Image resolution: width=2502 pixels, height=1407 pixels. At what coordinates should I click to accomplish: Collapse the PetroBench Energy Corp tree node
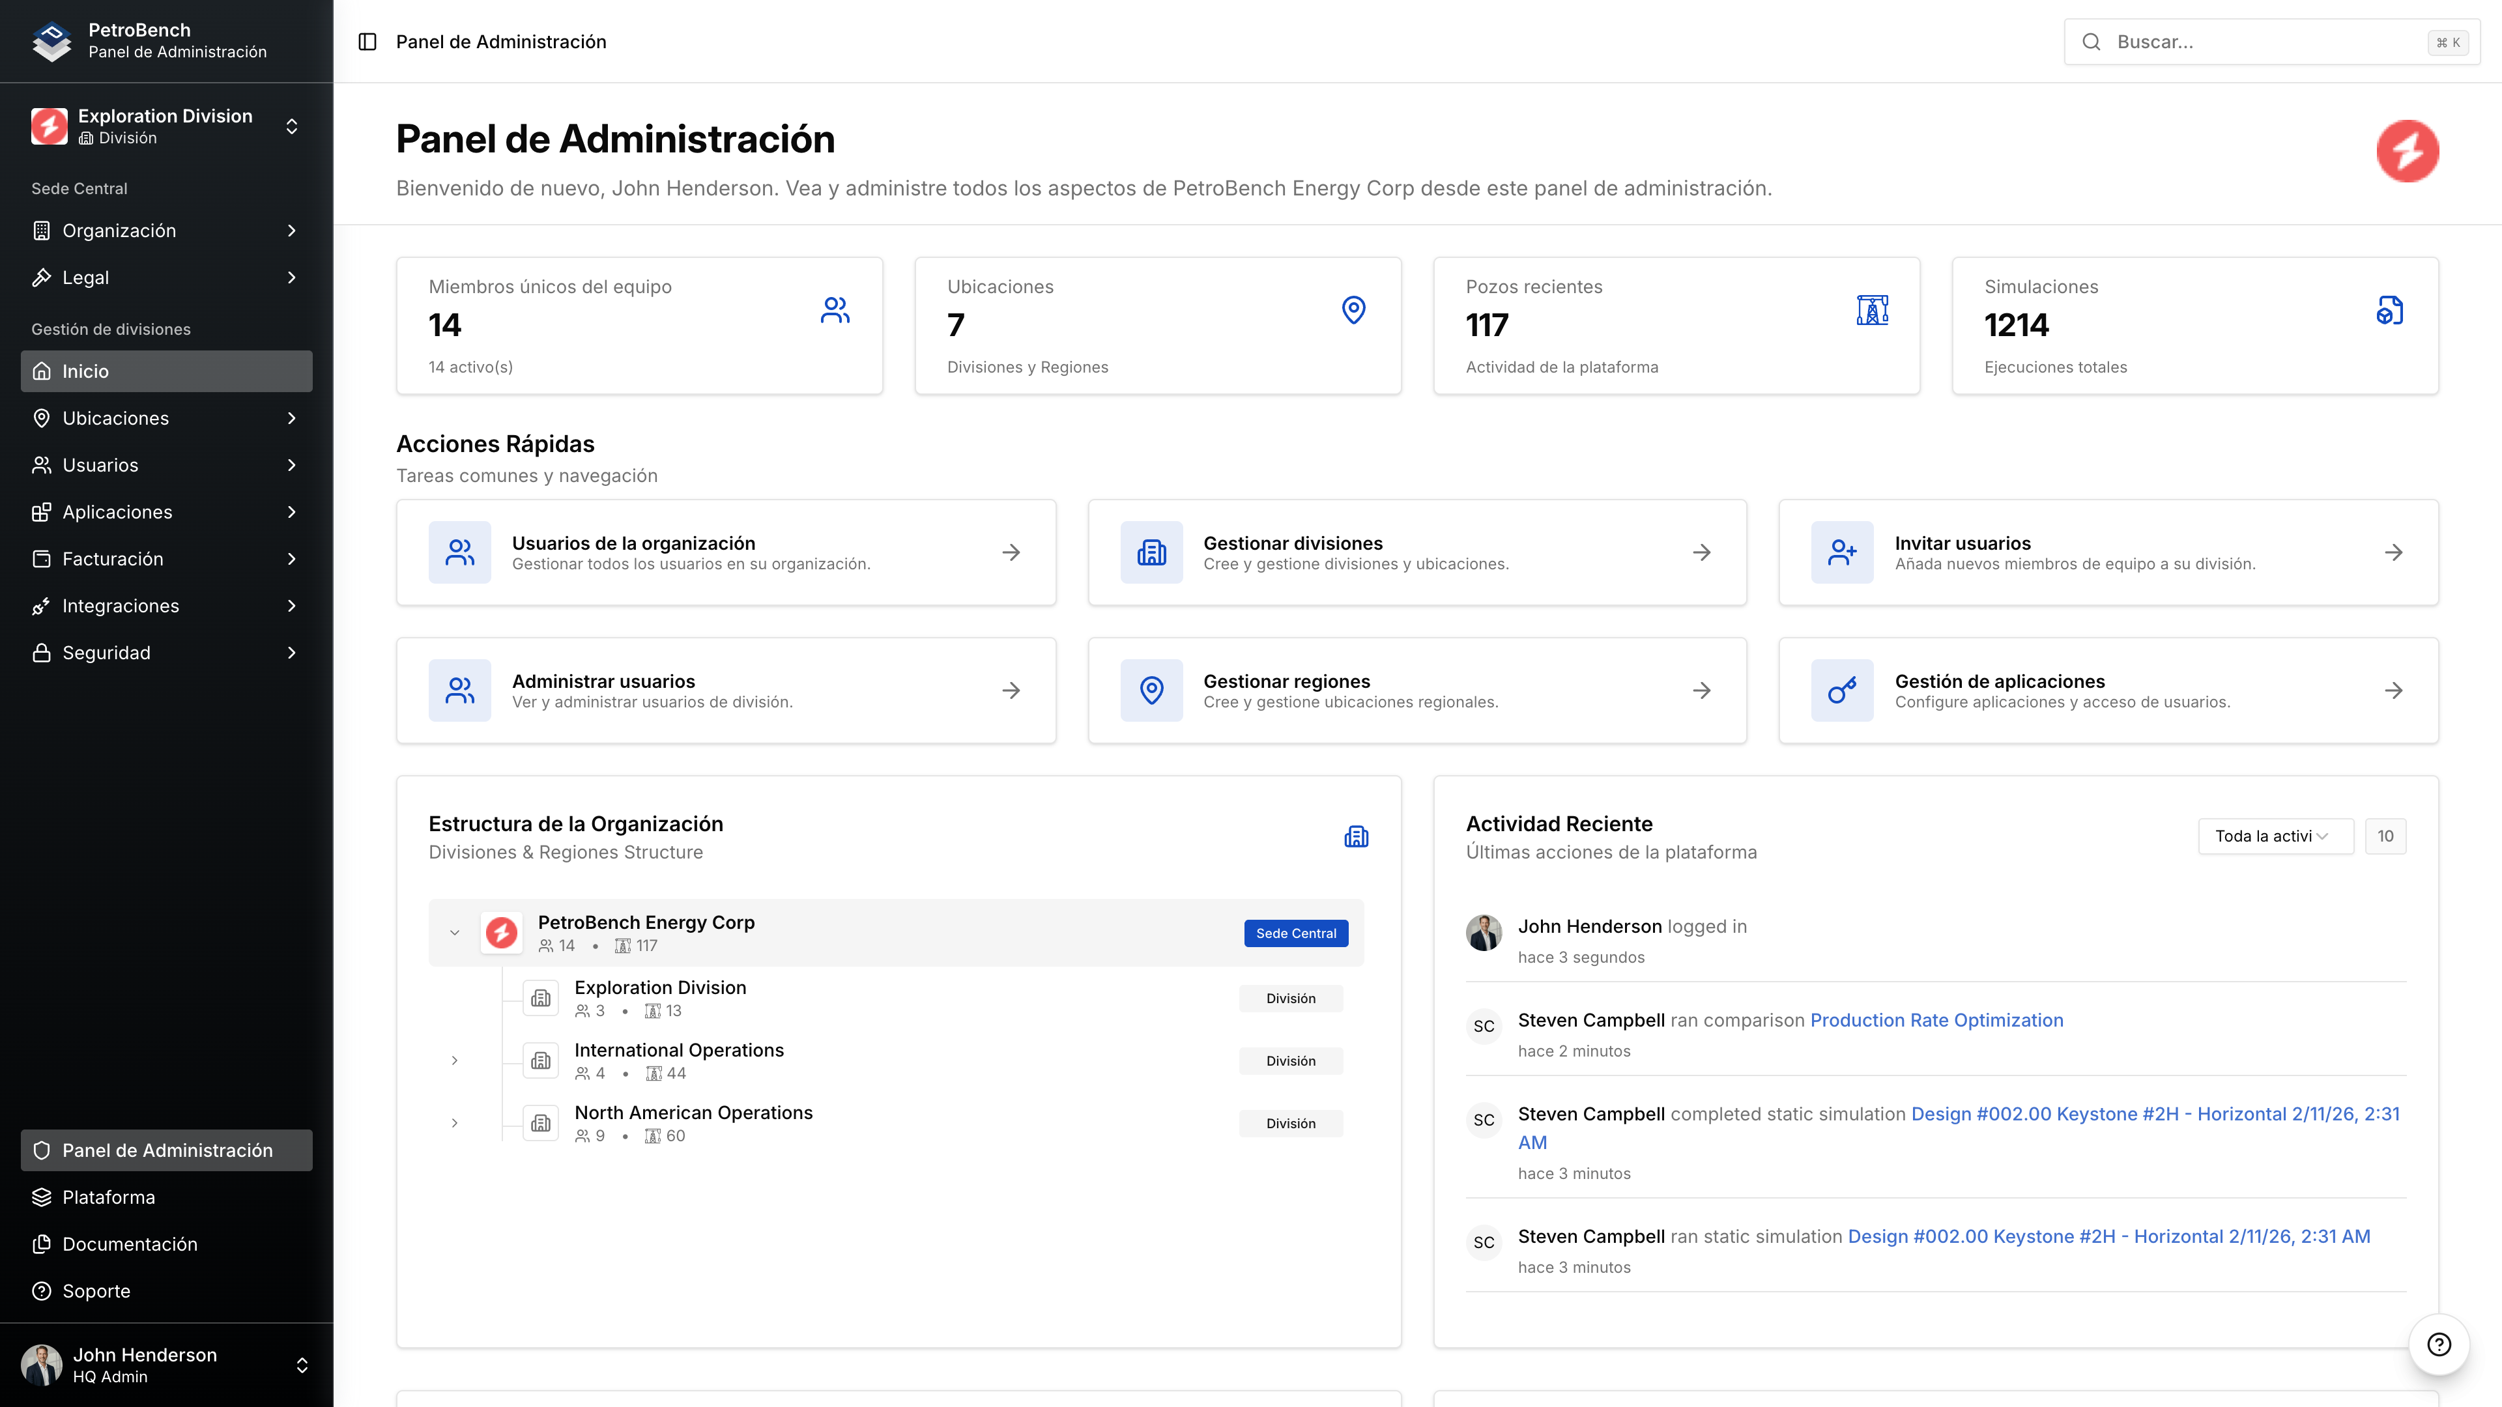tap(455, 932)
